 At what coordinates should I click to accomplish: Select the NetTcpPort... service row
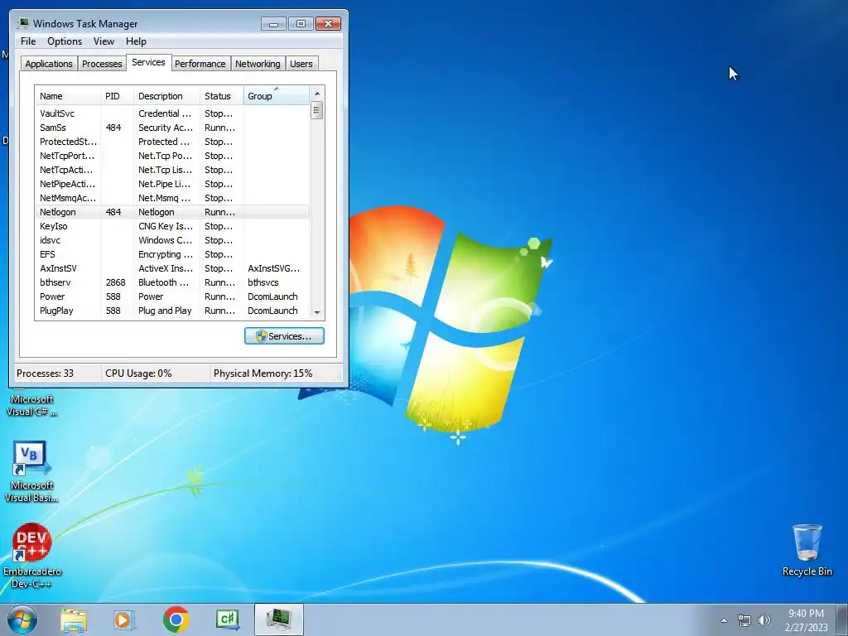click(x=172, y=156)
